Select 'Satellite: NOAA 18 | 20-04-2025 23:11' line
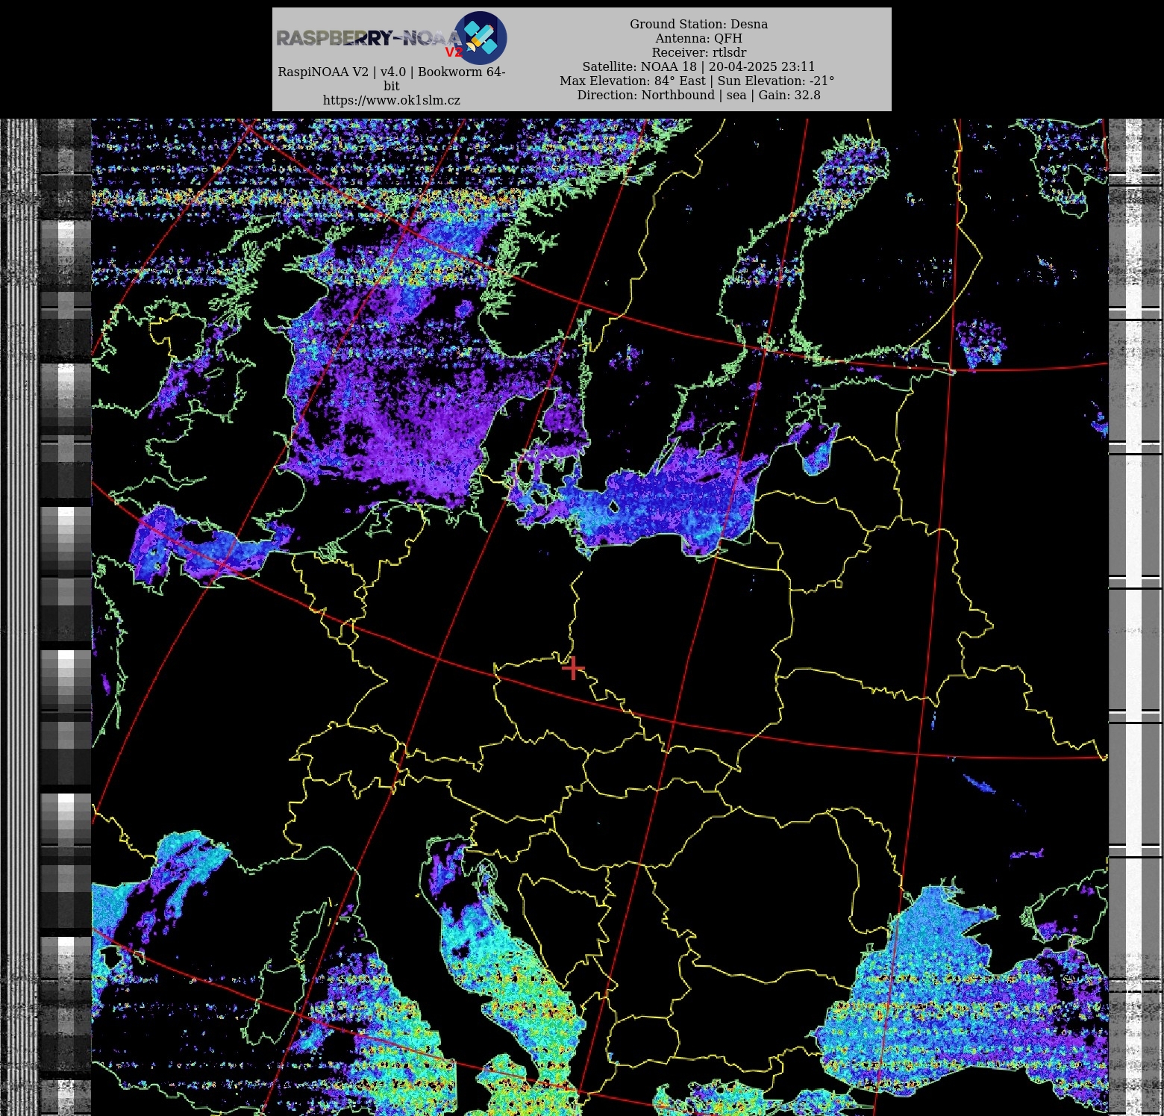The height and width of the screenshot is (1116, 1164). point(698,66)
